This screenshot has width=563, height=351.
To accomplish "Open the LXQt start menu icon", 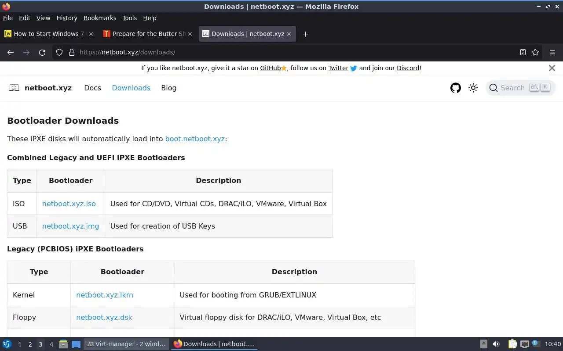I will [x=7, y=344].
